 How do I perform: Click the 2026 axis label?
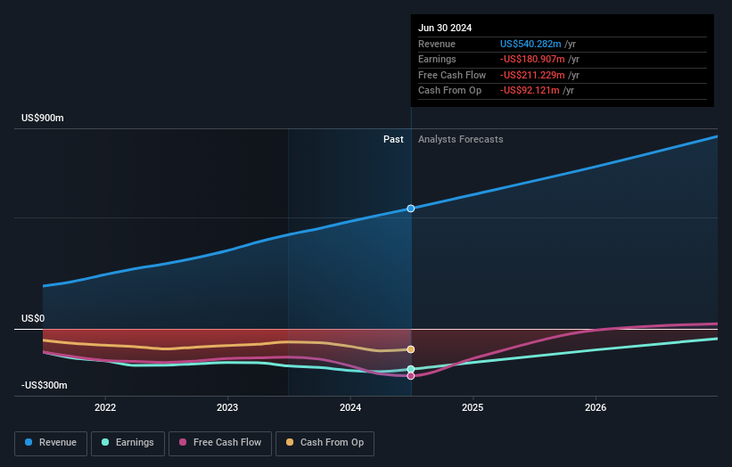click(596, 407)
